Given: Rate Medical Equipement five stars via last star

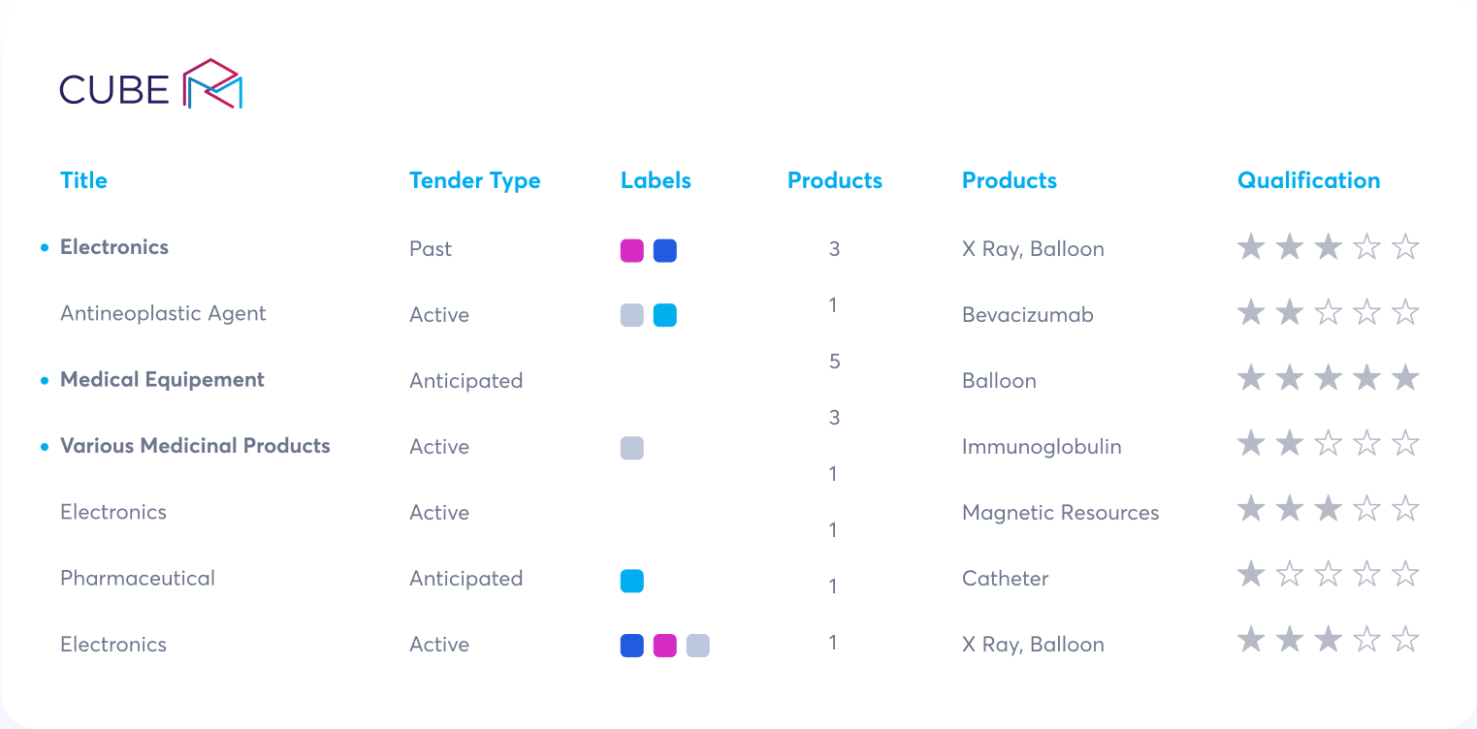Looking at the screenshot, I should click(1405, 378).
